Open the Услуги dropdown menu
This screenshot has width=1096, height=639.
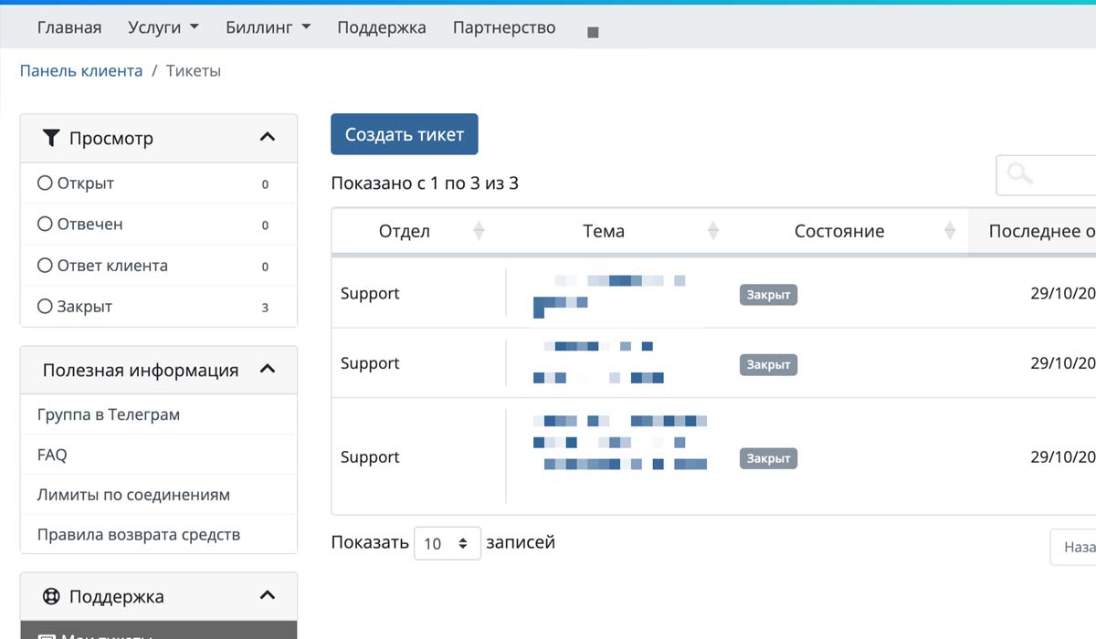tap(163, 27)
